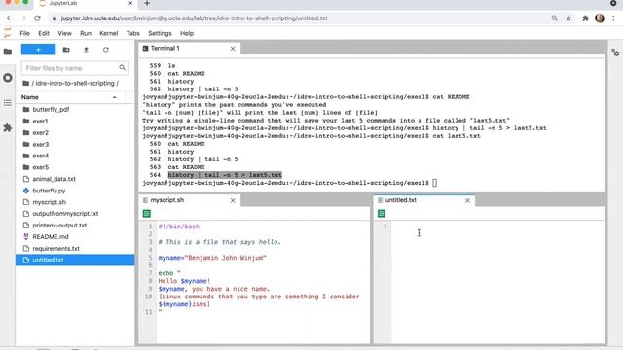Click the browser address bar URL
The width and height of the screenshot is (623, 350).
[x=194, y=18]
